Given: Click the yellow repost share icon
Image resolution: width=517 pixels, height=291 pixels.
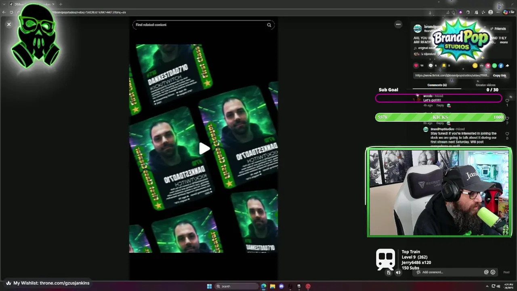Looking at the screenshot, I should coord(475,65).
